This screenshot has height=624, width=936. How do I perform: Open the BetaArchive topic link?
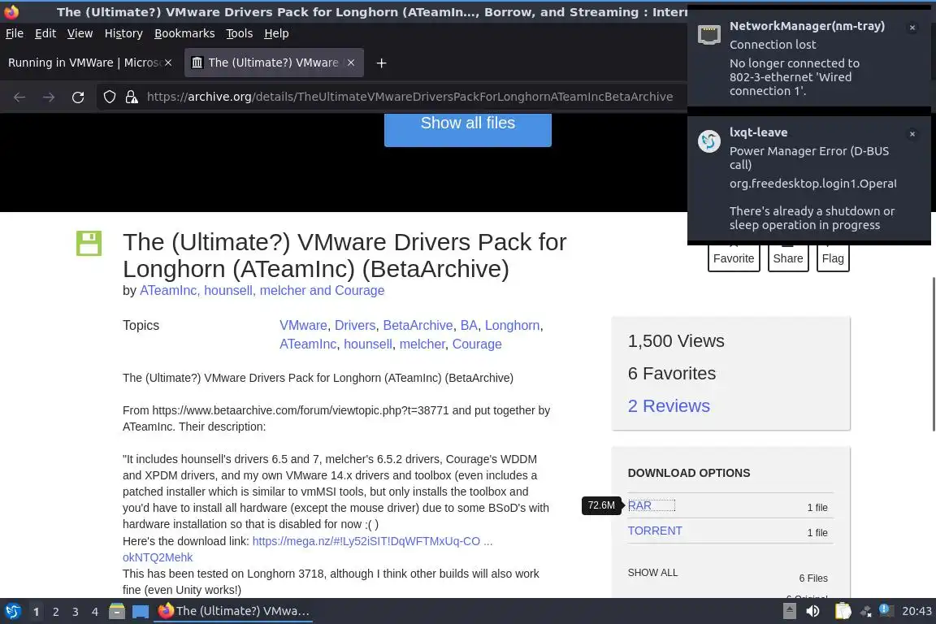pos(418,326)
